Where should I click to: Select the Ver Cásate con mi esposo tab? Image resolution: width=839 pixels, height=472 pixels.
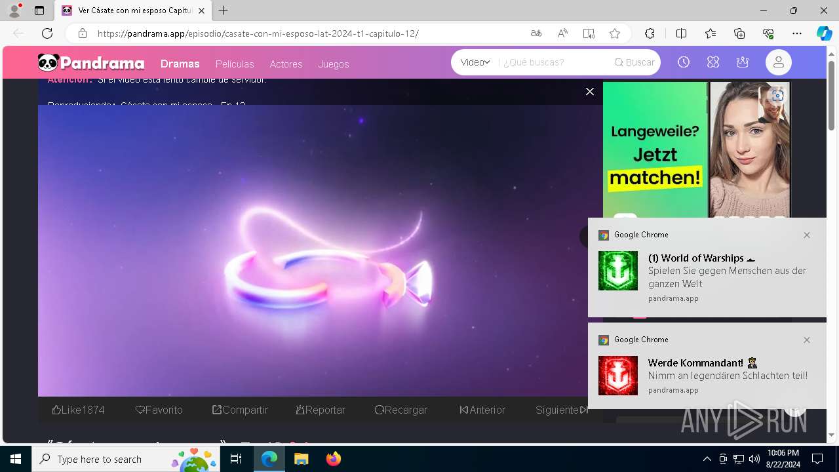[133, 10]
